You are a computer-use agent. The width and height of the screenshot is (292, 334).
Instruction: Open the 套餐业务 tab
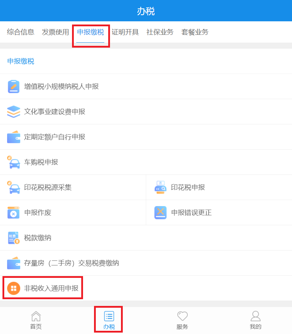click(x=195, y=32)
